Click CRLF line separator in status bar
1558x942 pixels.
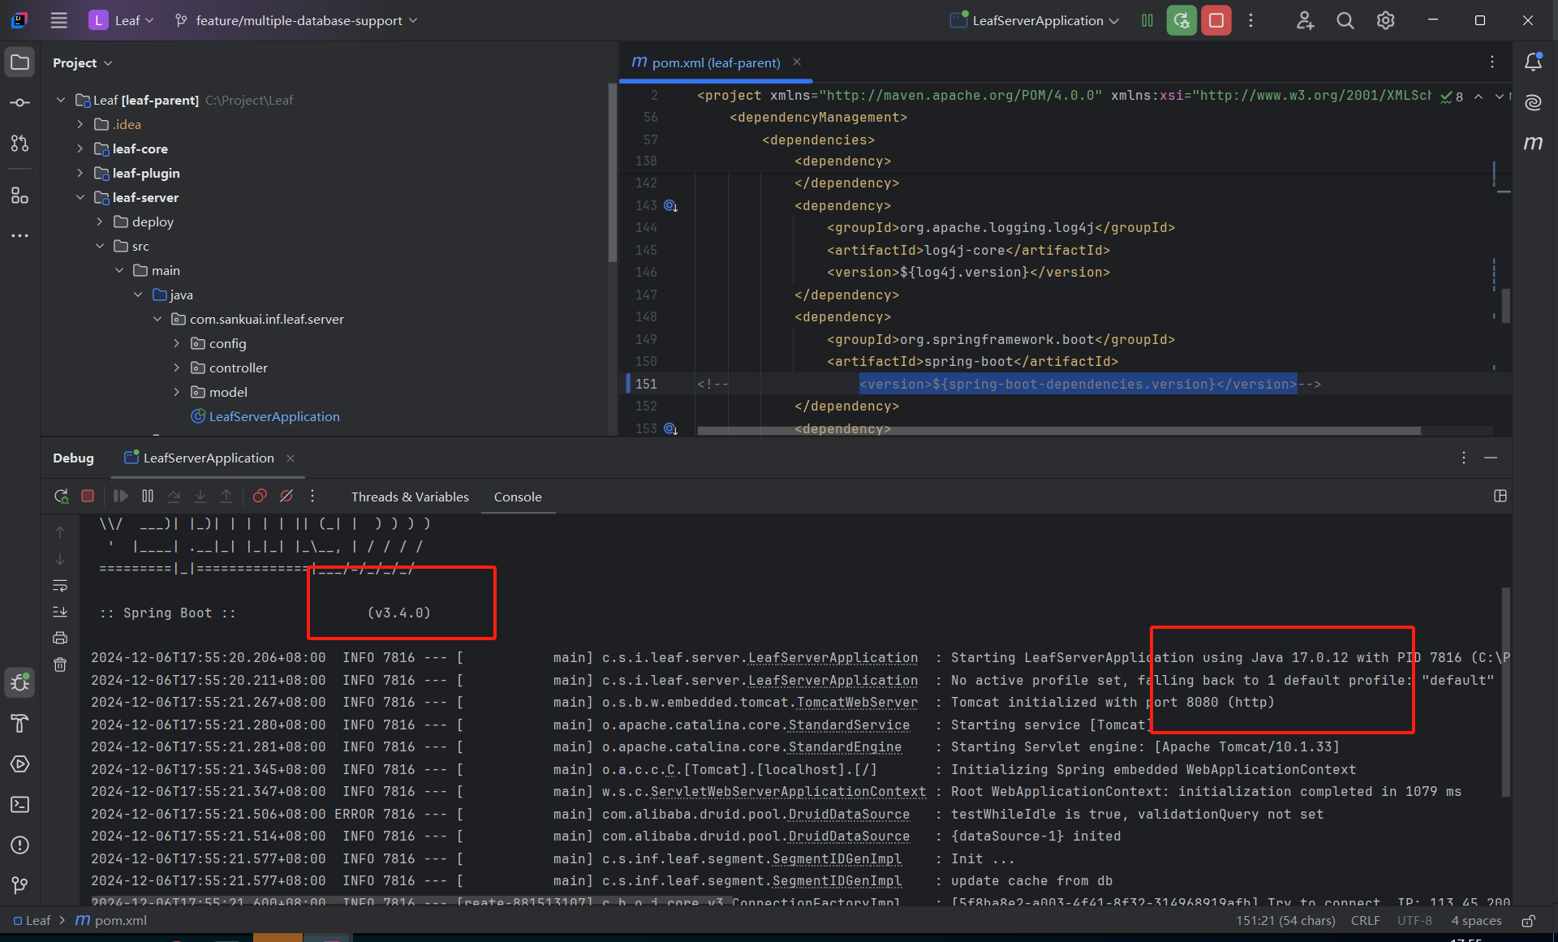pyautogui.click(x=1365, y=920)
